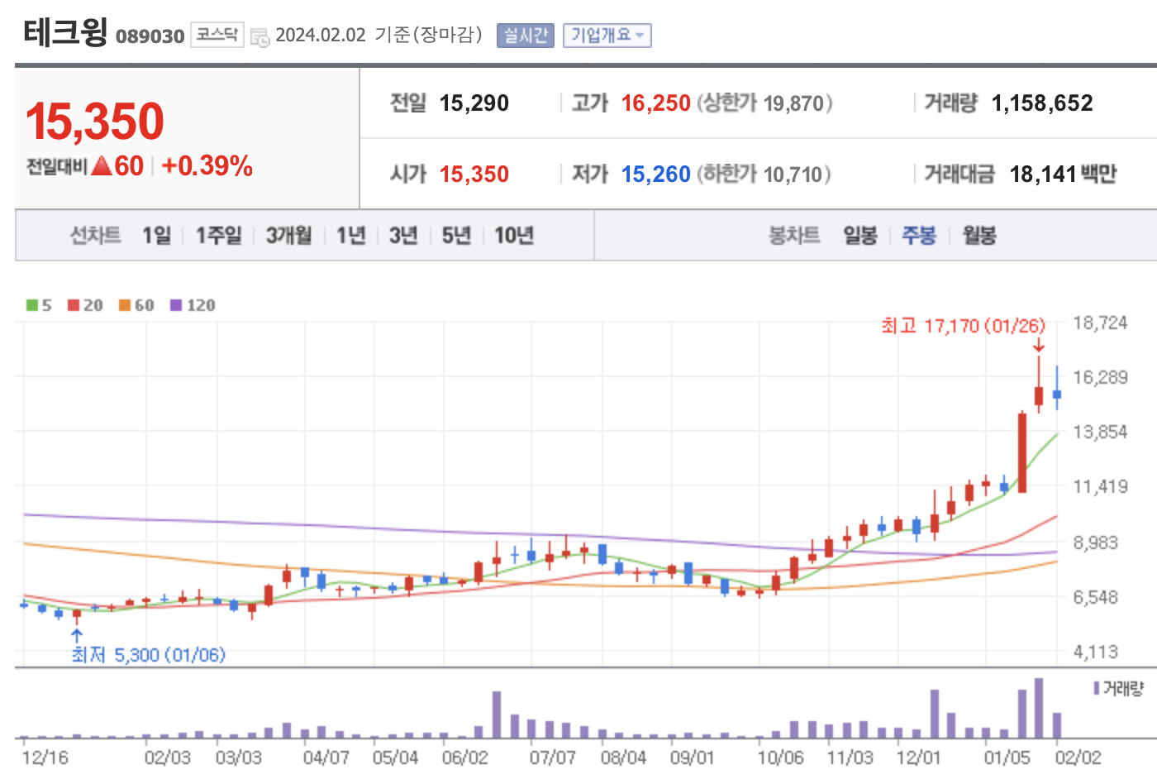Click the red 20 moving average swatch

point(74,305)
